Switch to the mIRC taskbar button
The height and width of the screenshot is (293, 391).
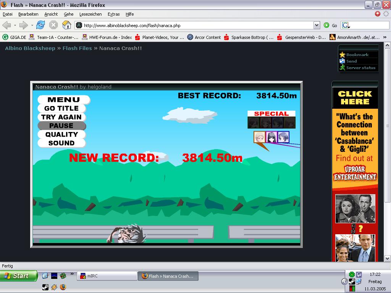point(107,276)
